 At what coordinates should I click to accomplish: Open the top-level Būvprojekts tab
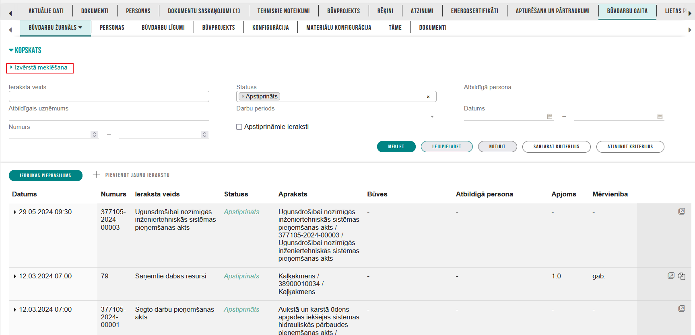343,11
